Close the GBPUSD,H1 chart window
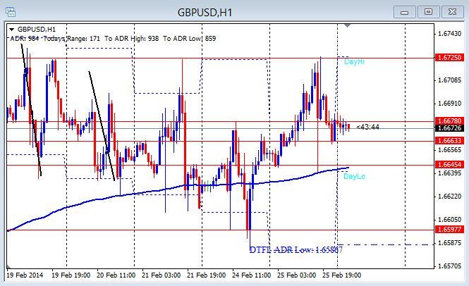The height and width of the screenshot is (286, 469). point(452,12)
